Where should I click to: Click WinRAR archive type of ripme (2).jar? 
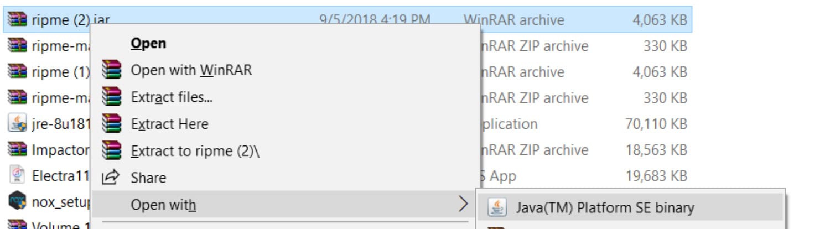tap(513, 20)
